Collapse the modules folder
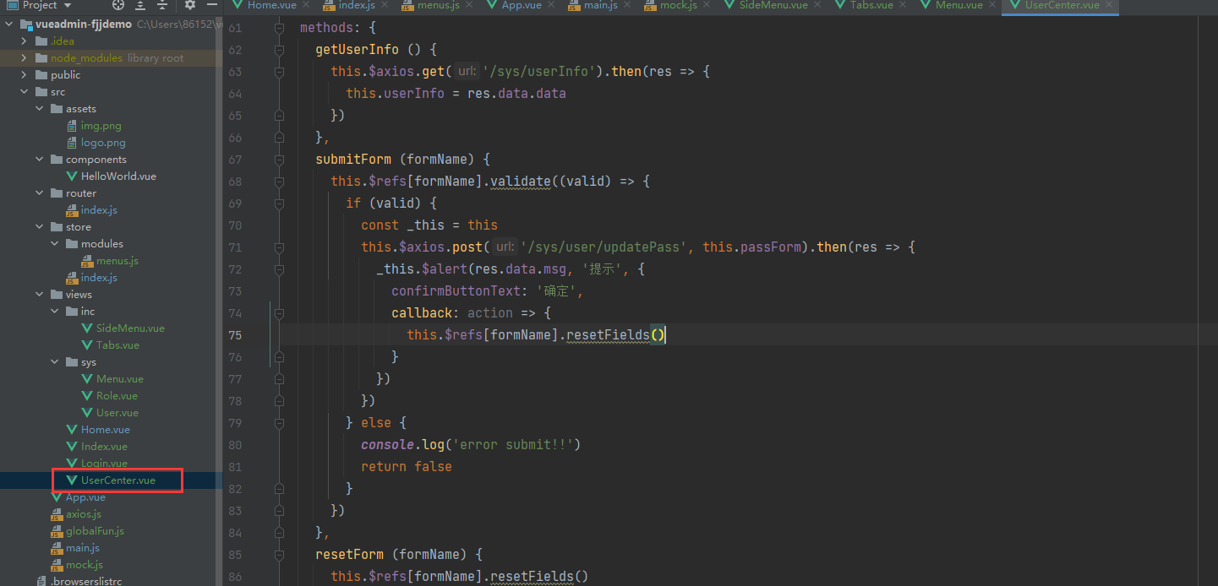The width and height of the screenshot is (1218, 586). pos(55,244)
